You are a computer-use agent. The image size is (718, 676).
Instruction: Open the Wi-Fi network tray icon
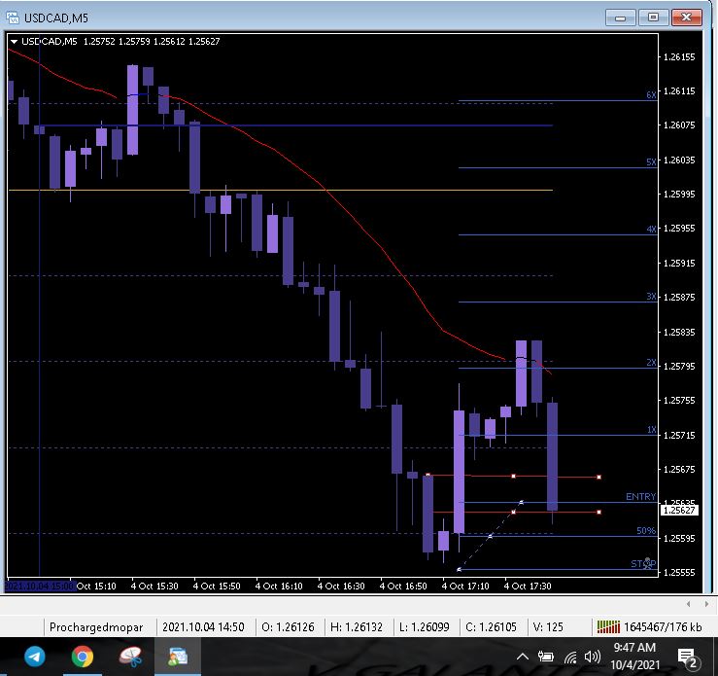(x=570, y=658)
